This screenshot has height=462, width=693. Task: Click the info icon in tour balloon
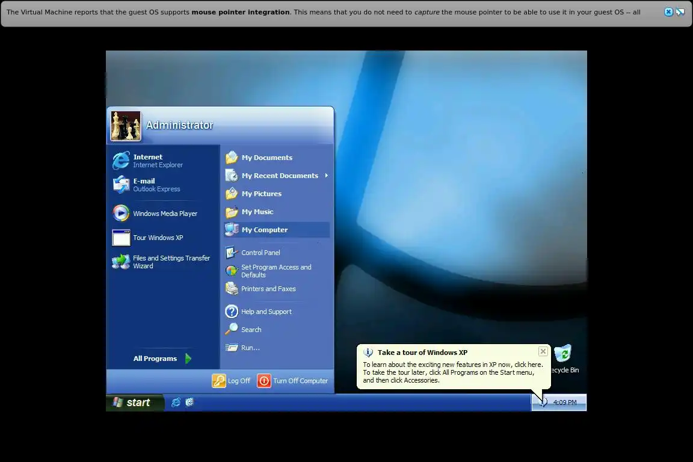368,353
